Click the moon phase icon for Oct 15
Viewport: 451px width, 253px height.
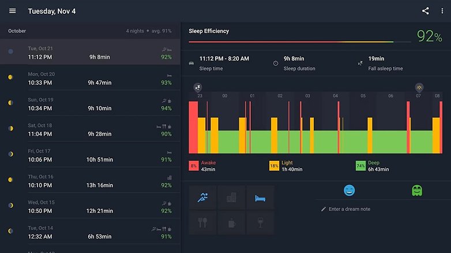point(10,205)
